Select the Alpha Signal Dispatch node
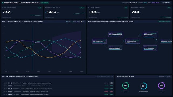This screenshot has height=97, width=173. 166,41
